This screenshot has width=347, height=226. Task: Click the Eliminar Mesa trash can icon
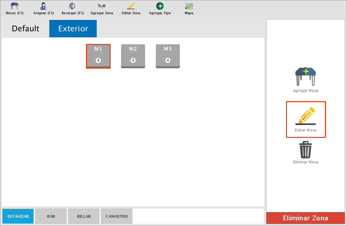[305, 150]
